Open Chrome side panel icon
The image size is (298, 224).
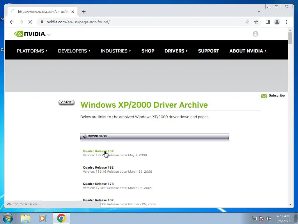point(268,22)
